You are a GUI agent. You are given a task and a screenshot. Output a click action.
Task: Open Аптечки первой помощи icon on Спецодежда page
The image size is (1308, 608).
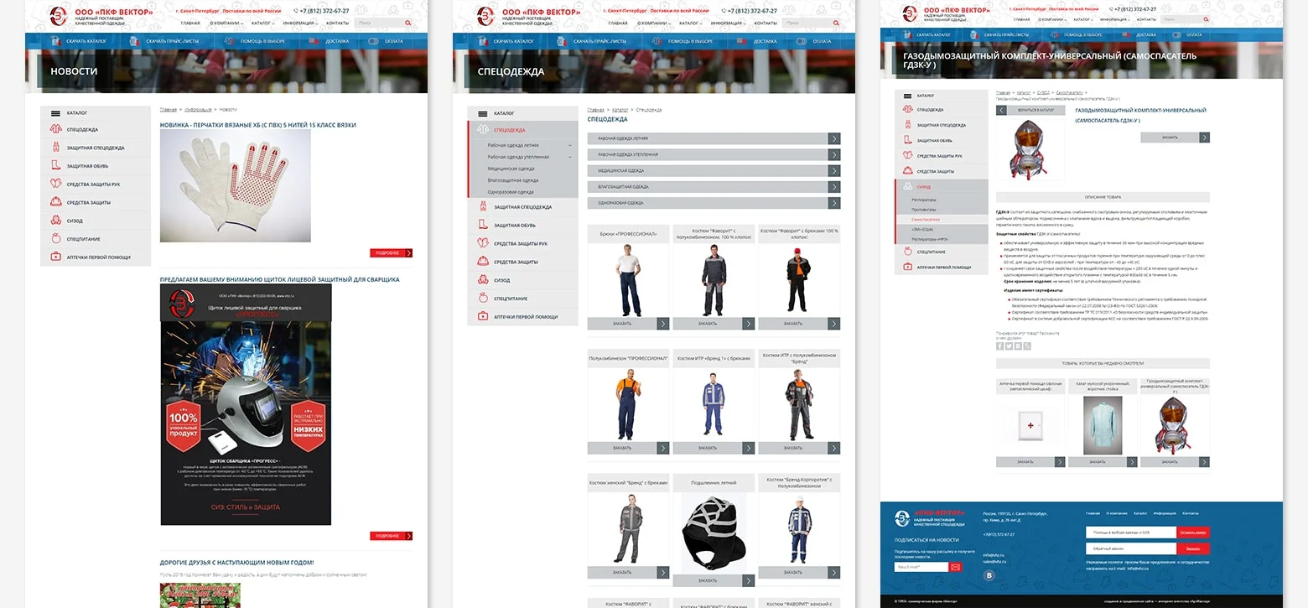click(x=483, y=316)
